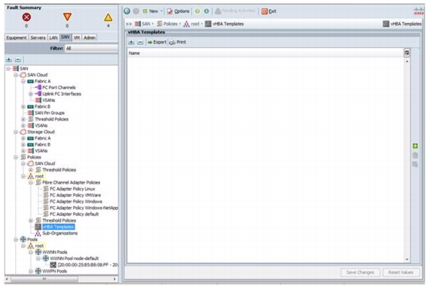433x290 pixels.
Task: Click the delete trash icon on right side
Action: 415,155
